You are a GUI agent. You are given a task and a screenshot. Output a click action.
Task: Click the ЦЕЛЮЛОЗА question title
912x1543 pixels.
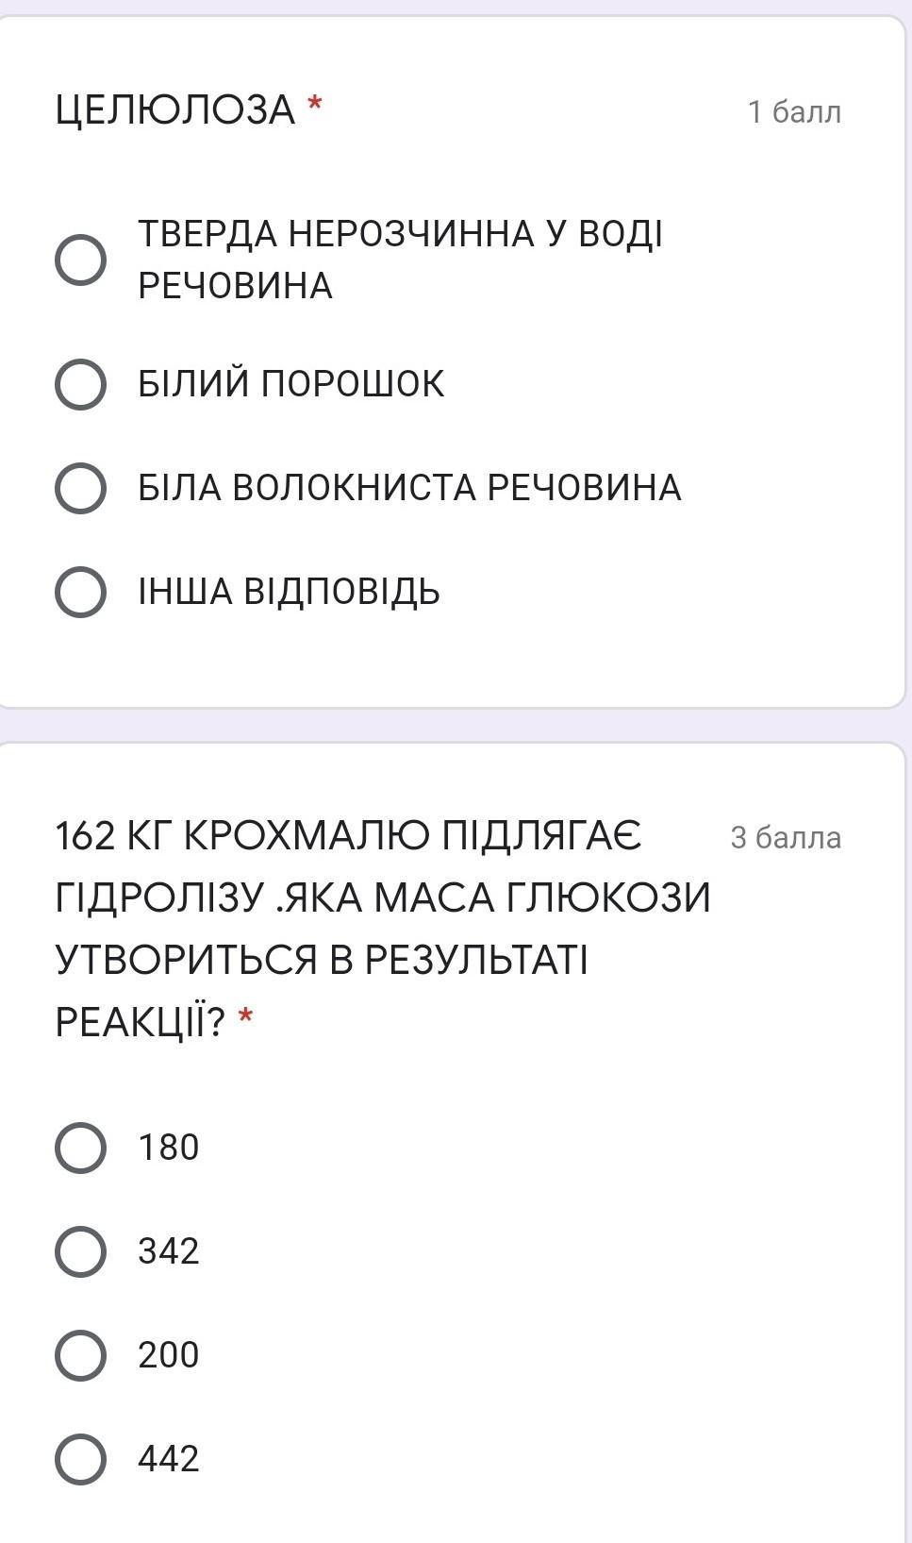(x=175, y=109)
